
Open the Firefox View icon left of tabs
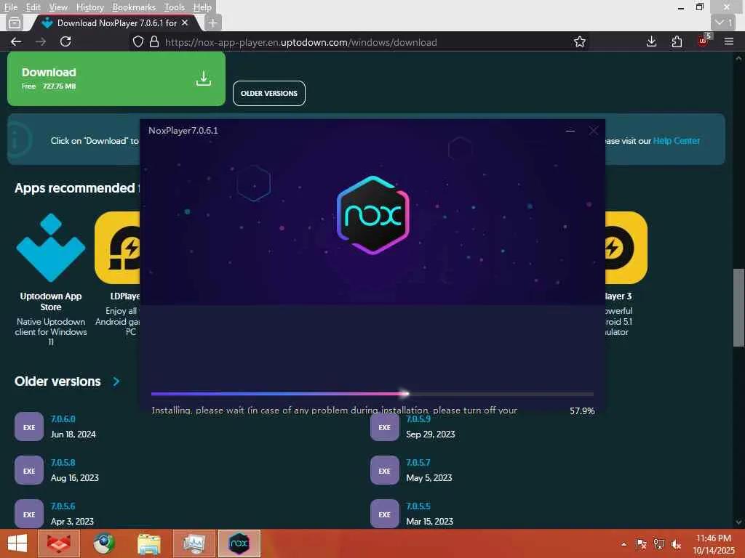(15, 23)
